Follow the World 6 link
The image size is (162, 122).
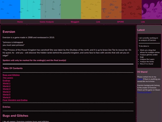pyautogui.click(x=7, y=97)
